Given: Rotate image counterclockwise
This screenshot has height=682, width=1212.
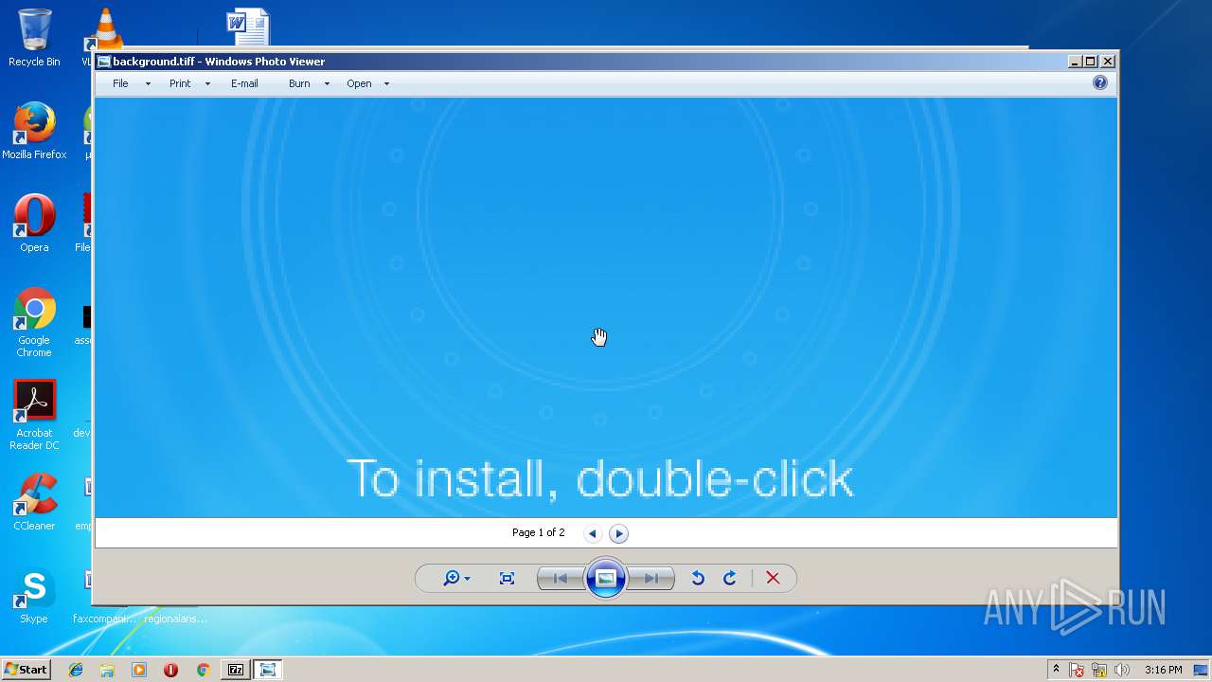Looking at the screenshot, I should (698, 578).
